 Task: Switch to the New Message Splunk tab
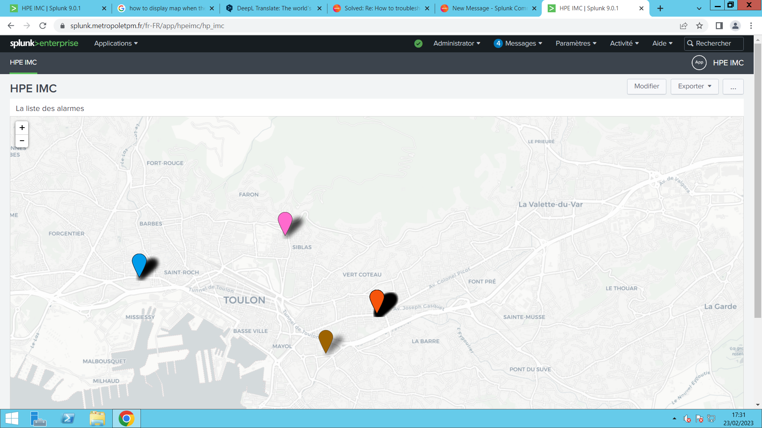click(489, 8)
